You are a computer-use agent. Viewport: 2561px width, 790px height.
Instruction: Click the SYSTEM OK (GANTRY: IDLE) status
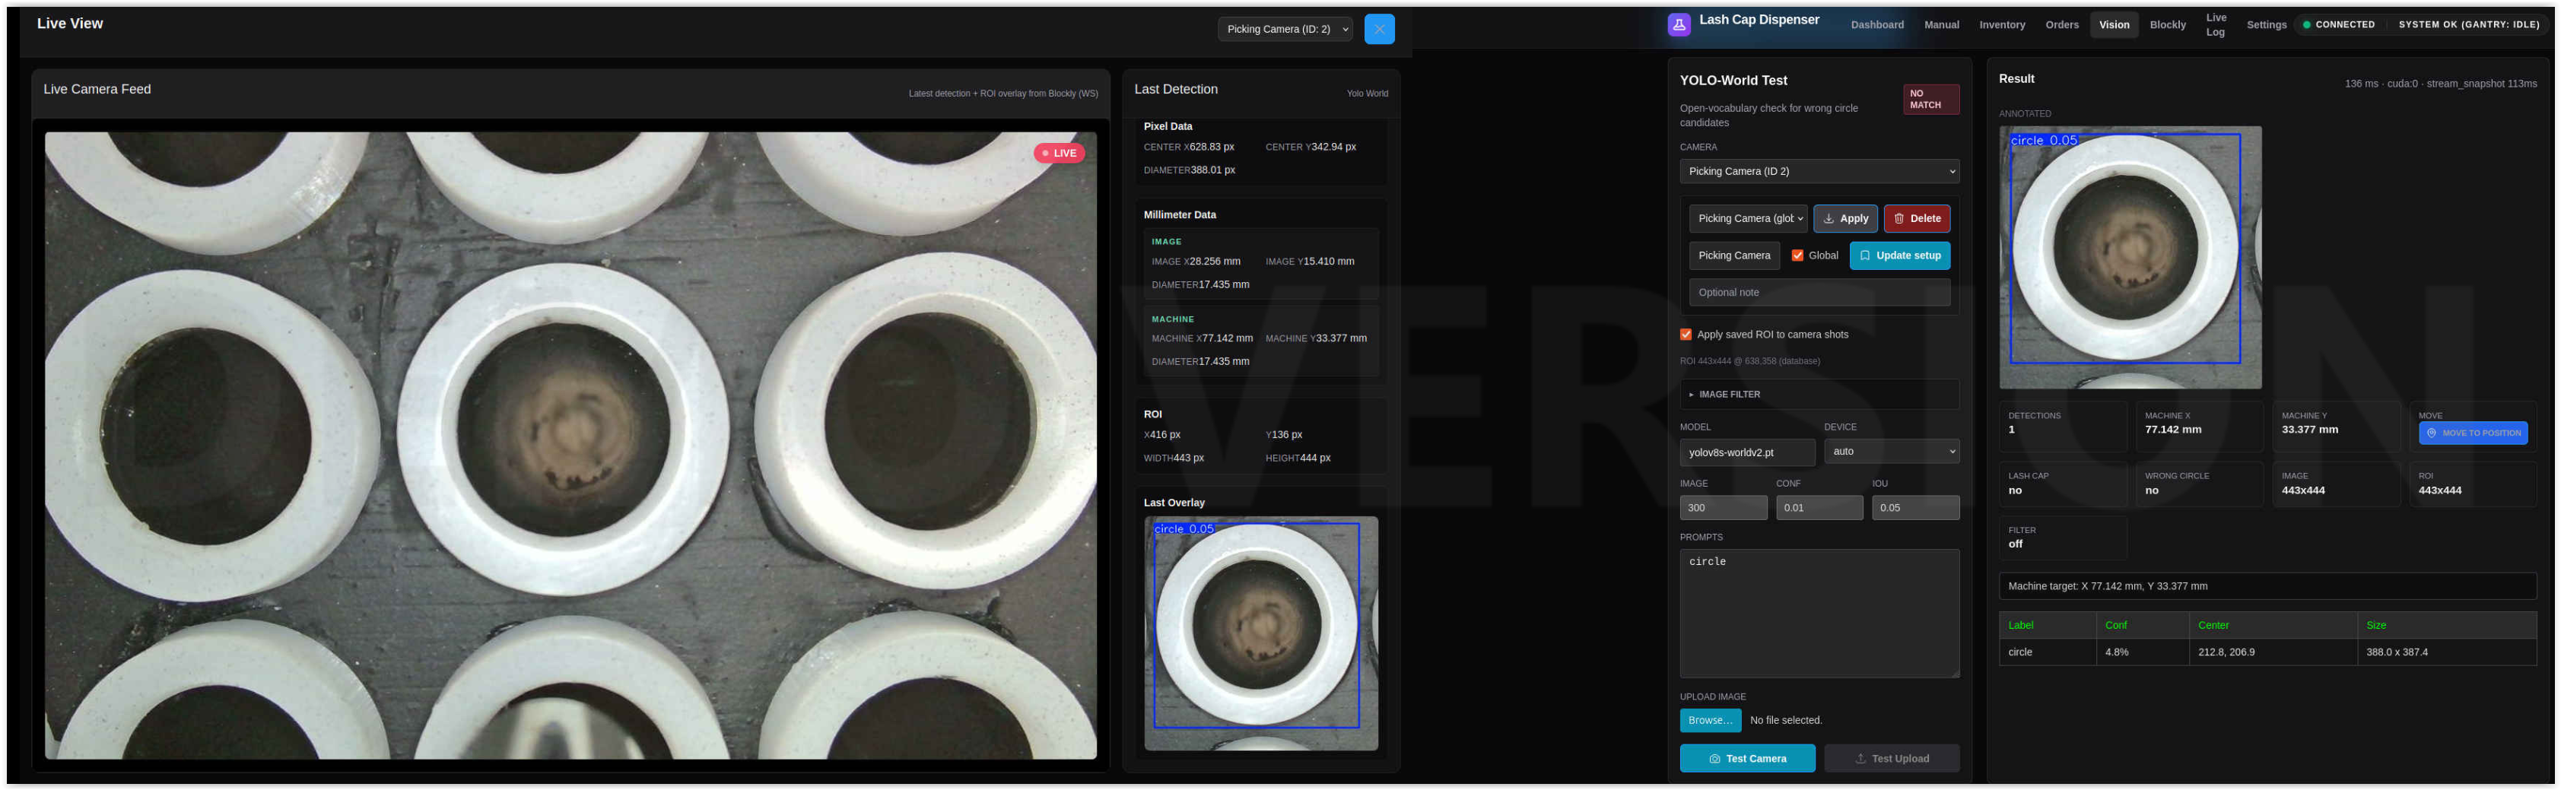point(2467,25)
